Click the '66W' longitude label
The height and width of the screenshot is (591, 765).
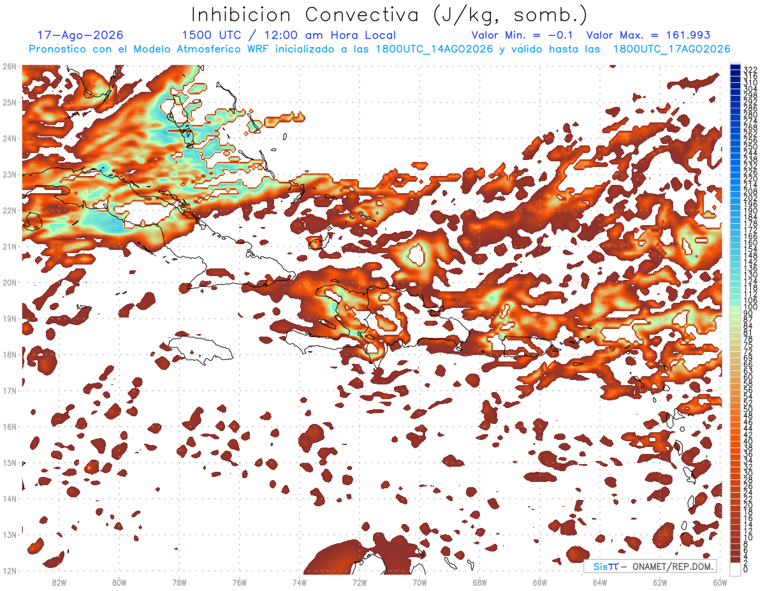[x=539, y=582]
